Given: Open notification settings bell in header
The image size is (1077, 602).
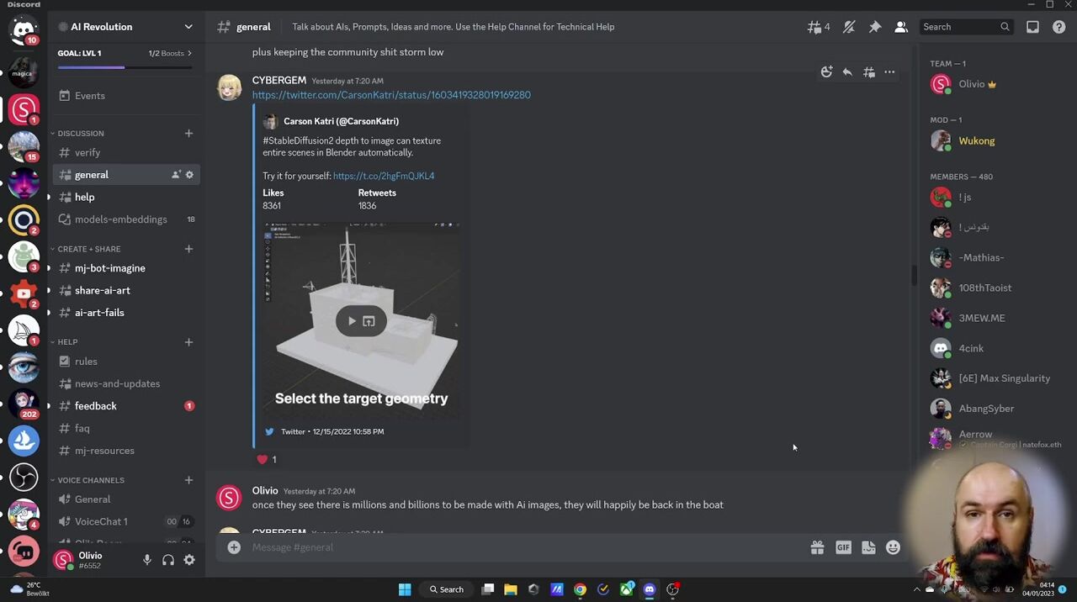Looking at the screenshot, I should (x=849, y=27).
